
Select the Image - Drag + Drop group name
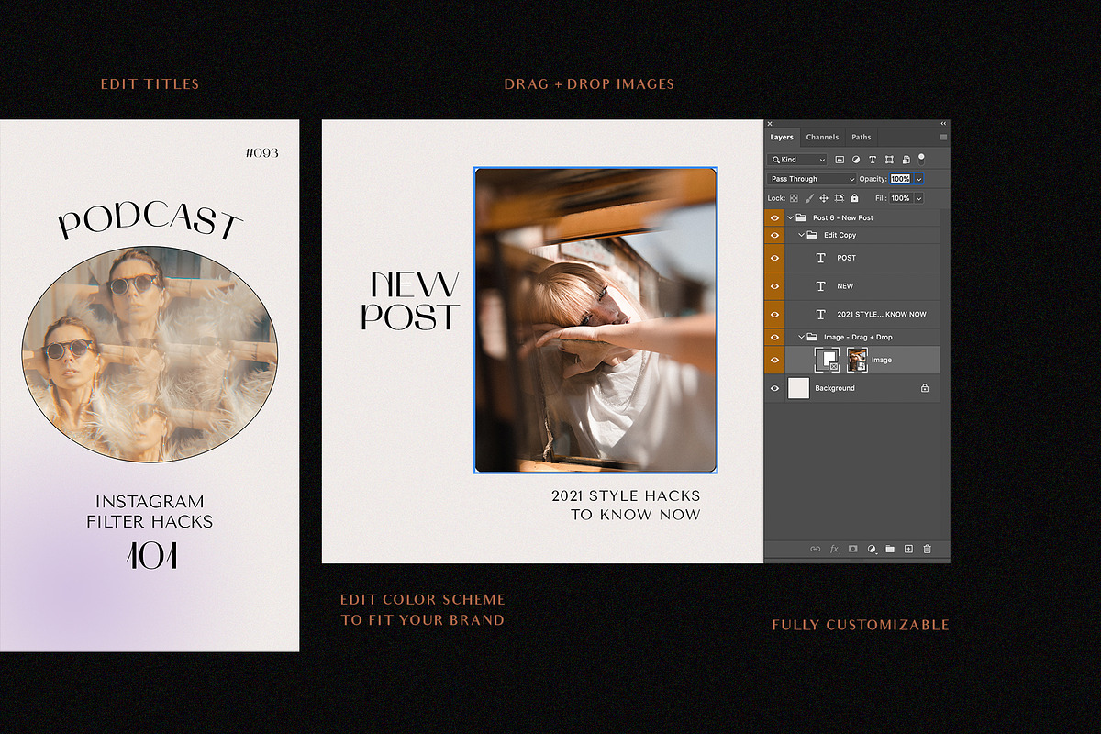[858, 337]
